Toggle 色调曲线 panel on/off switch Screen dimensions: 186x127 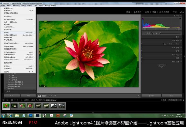(142, 40)
